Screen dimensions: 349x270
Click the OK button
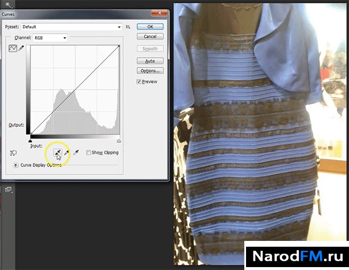pos(150,27)
